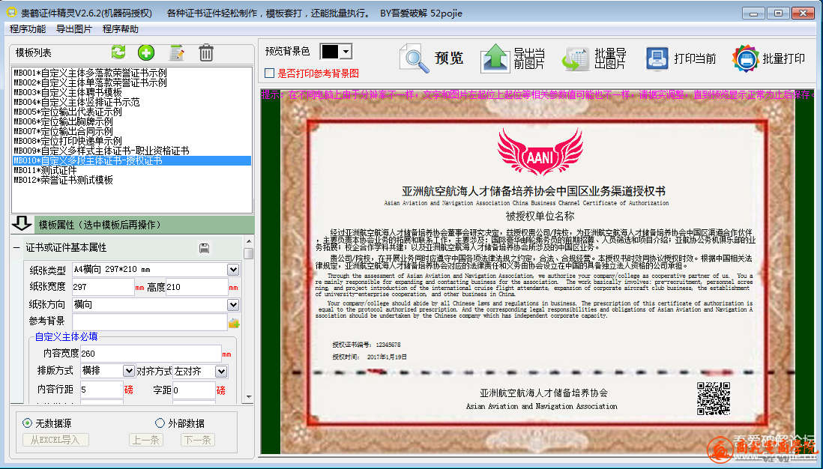
Task: Open the 预览背景色 black color picker
Action: (x=345, y=52)
